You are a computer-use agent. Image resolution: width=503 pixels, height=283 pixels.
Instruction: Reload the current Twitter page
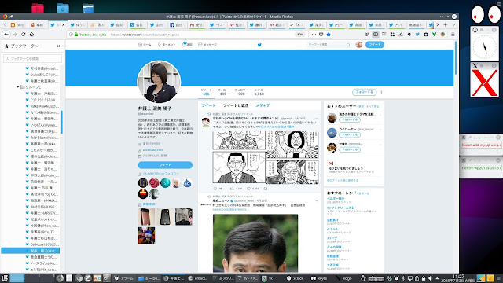coord(23,35)
